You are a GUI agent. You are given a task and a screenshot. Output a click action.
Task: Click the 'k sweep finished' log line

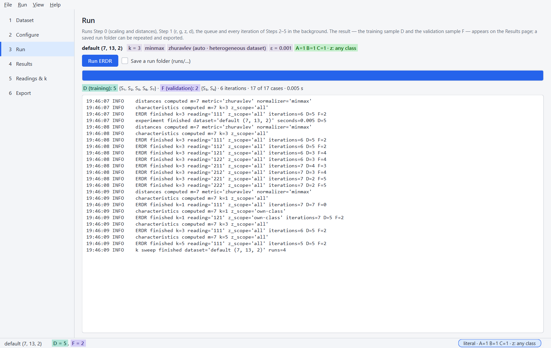[x=186, y=250]
